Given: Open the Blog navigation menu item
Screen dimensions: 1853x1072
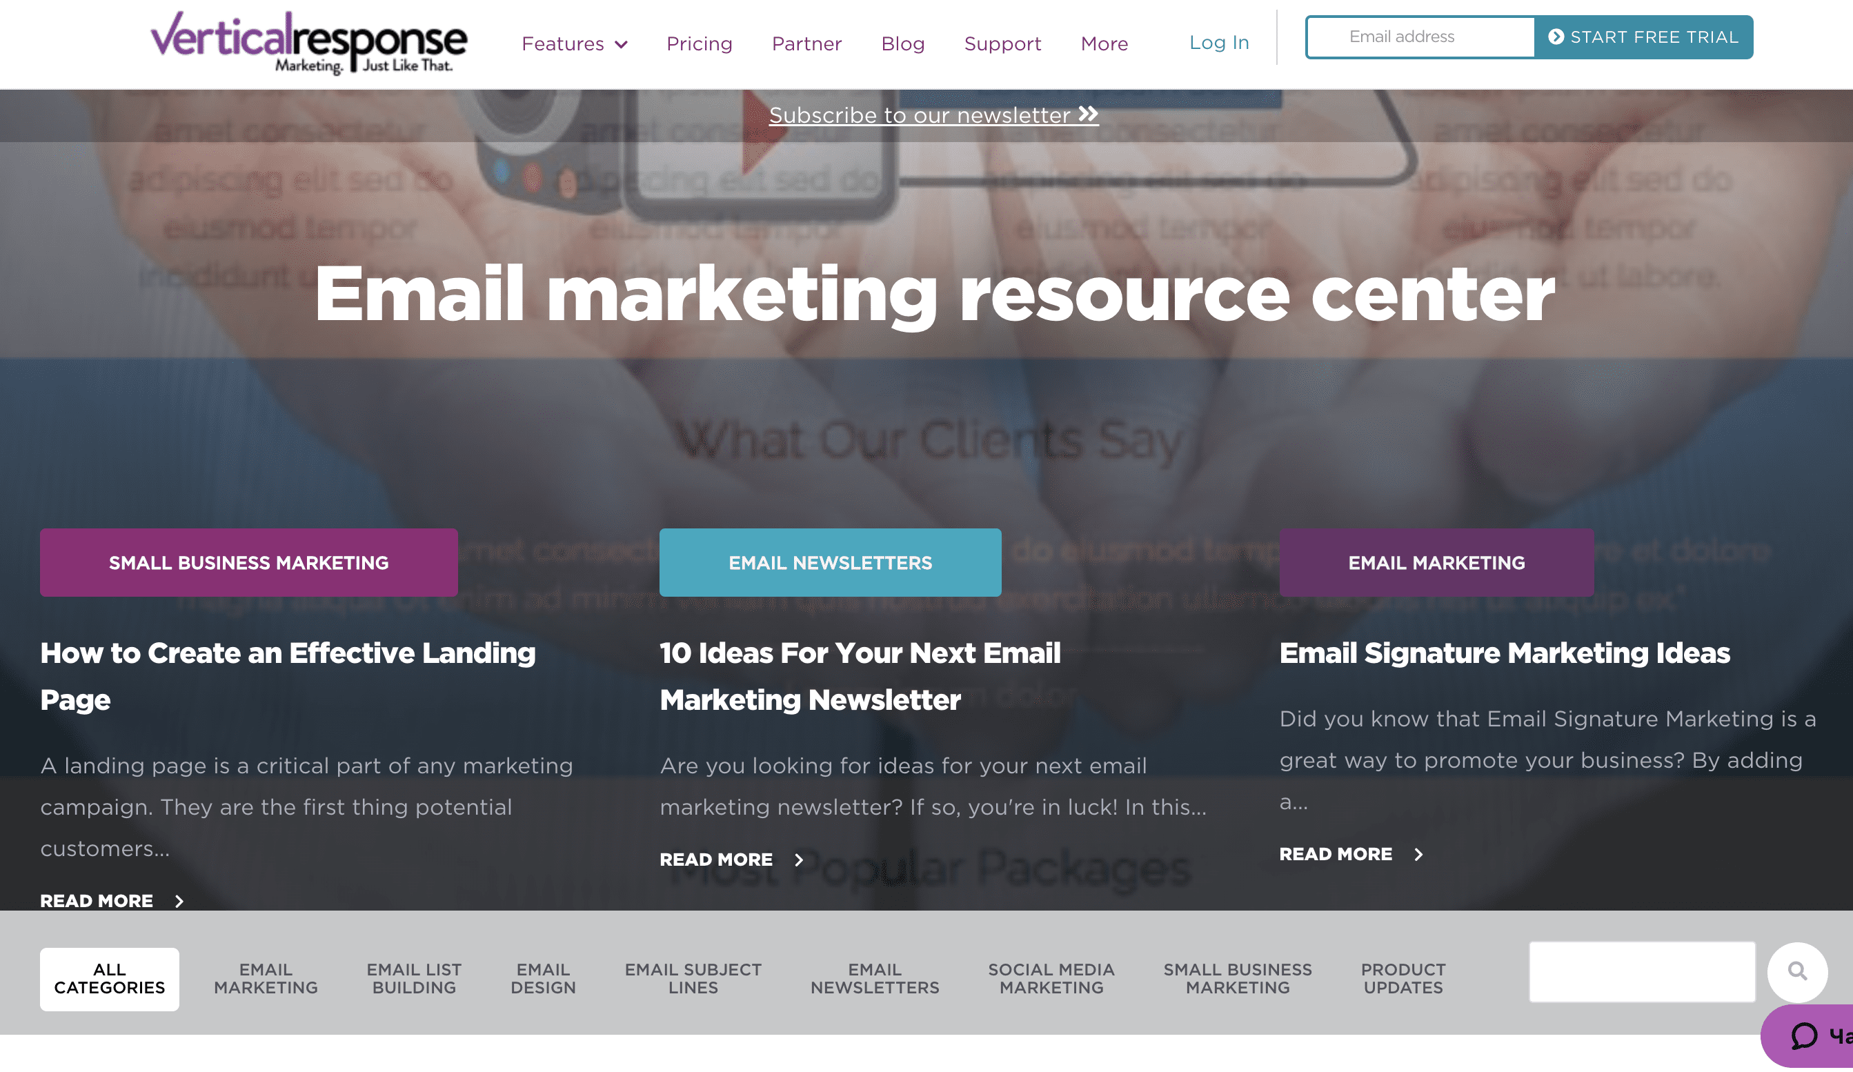Looking at the screenshot, I should (902, 43).
